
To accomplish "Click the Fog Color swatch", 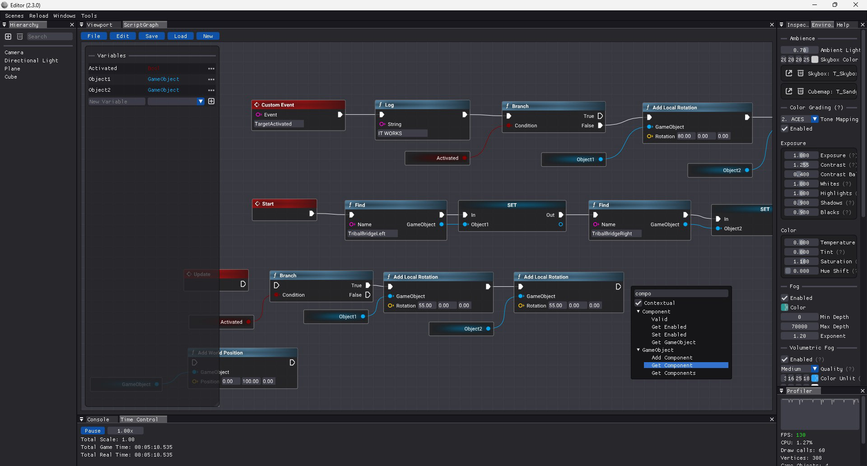I will 785,308.
